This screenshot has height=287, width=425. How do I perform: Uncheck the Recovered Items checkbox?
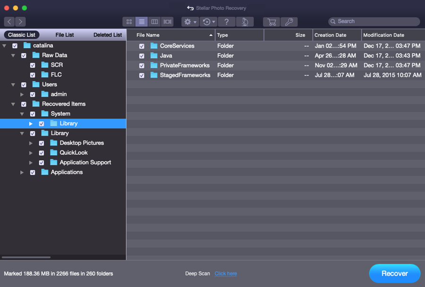(x=24, y=104)
